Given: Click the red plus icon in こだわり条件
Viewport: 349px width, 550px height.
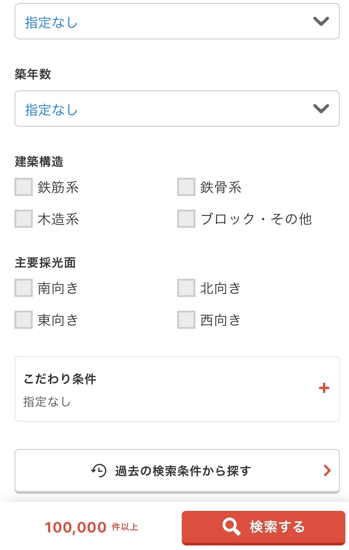Looking at the screenshot, I should (x=324, y=388).
